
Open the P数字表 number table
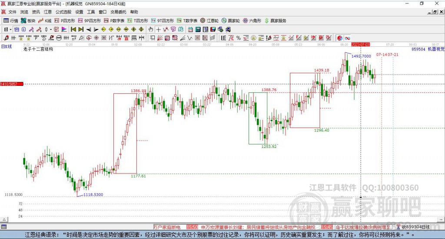[x=114, y=21]
